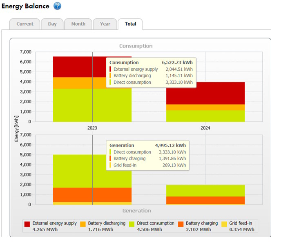Select the Month tab
Viewport: 281px width, 245px height.
(x=78, y=24)
